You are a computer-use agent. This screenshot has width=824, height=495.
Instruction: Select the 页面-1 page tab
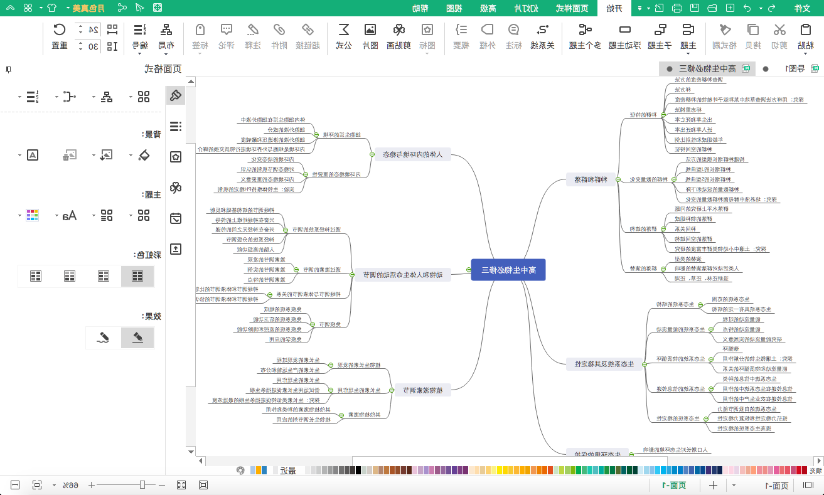pos(674,485)
